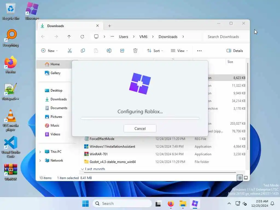280x210 pixels.
Task: Click the PC icon in address bar
Action: [x=96, y=37]
